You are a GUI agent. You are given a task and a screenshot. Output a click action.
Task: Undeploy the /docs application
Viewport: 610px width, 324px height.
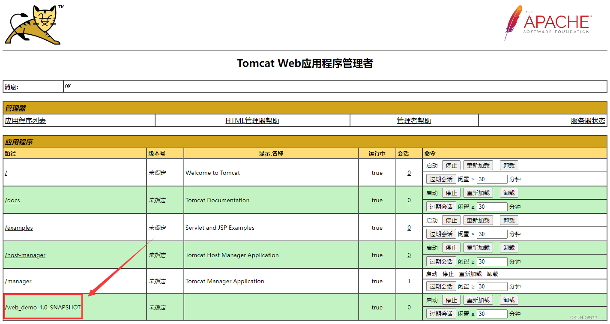coord(509,193)
